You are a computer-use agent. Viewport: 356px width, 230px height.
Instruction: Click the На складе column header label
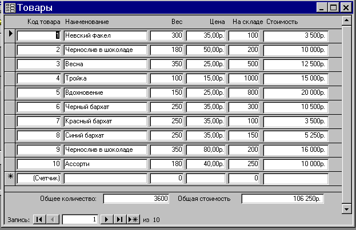tap(247, 22)
